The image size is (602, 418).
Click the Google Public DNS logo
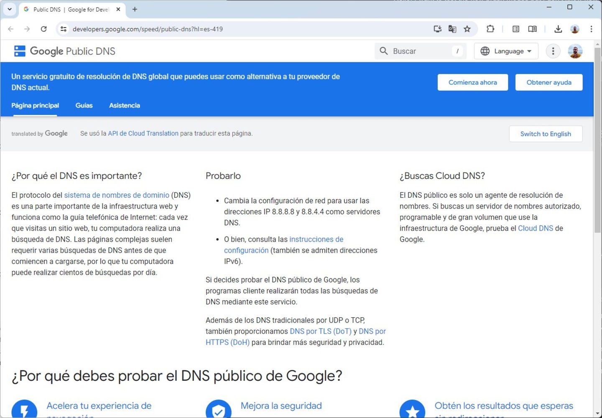tap(65, 51)
